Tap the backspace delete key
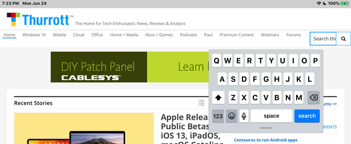Viewport: 351px width, 144px height. [313, 98]
